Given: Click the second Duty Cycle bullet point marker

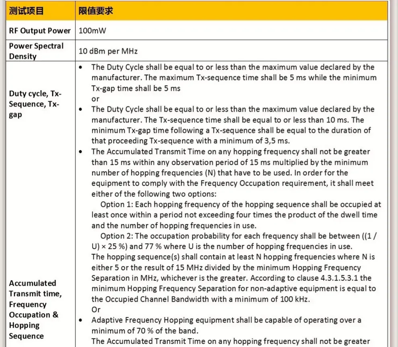Looking at the screenshot, I should click(x=82, y=109).
